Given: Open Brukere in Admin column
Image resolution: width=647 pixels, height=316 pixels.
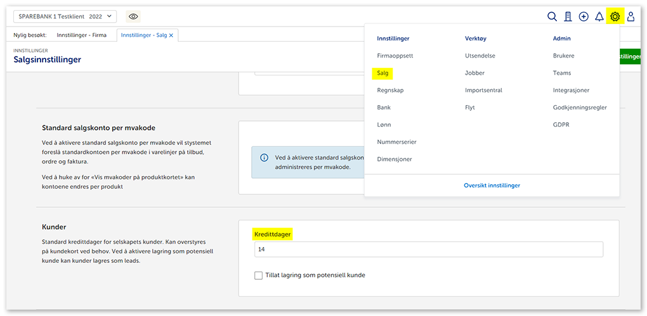Looking at the screenshot, I should click(563, 56).
